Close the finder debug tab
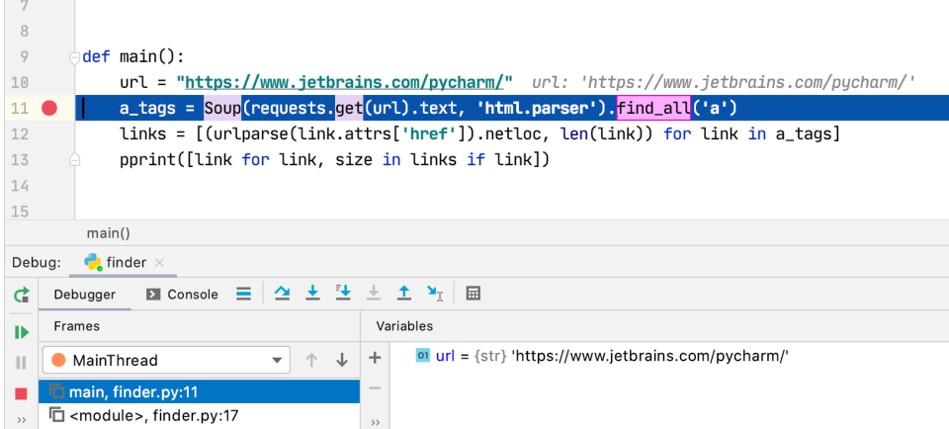This screenshot has width=949, height=429. pos(160,262)
